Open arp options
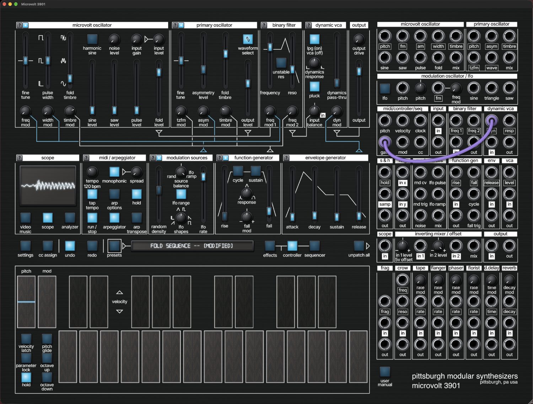 pos(114,194)
